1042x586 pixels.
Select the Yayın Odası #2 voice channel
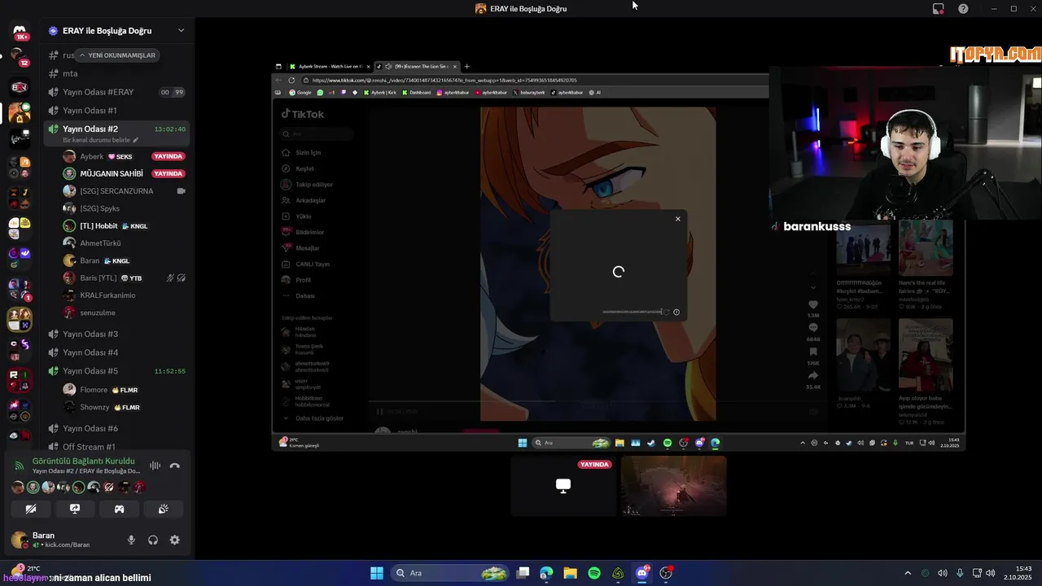(x=115, y=129)
